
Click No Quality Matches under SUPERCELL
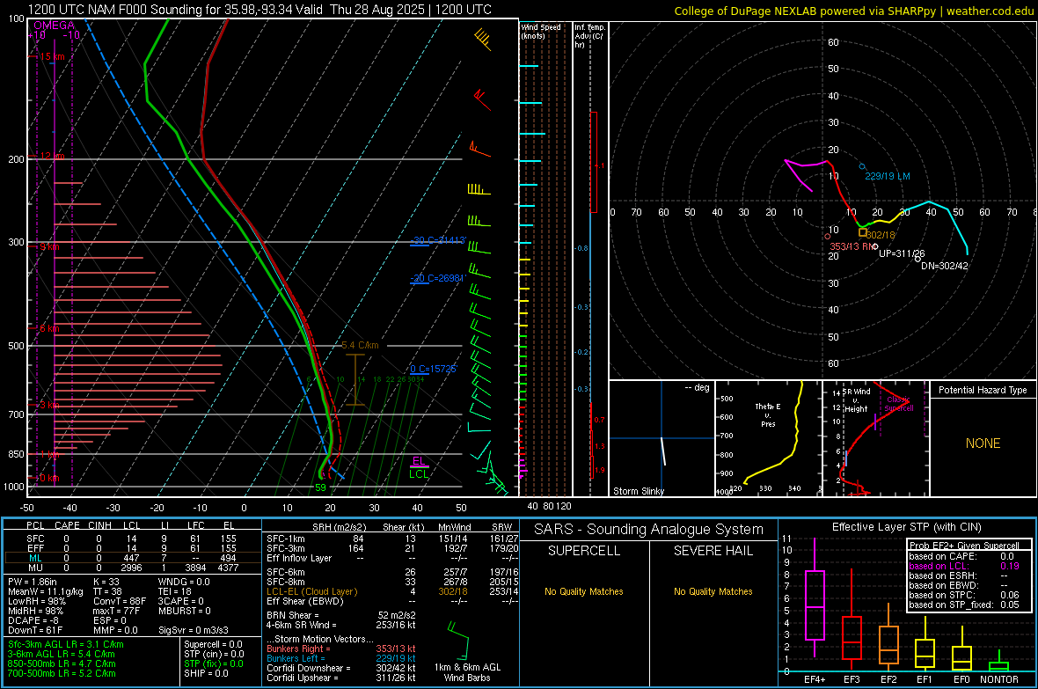pos(584,591)
